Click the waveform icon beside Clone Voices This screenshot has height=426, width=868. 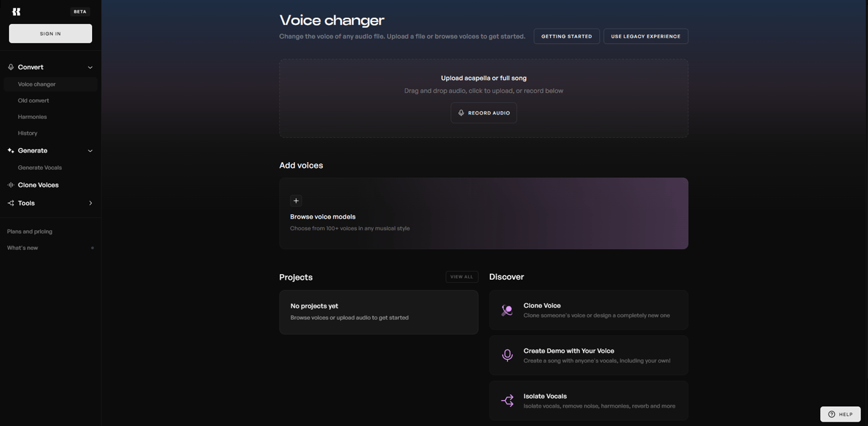11,185
